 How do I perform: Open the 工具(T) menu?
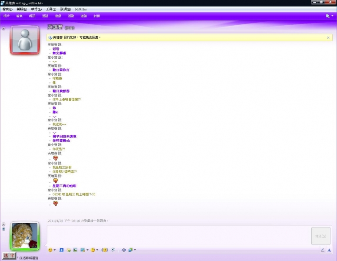click(x=51, y=9)
